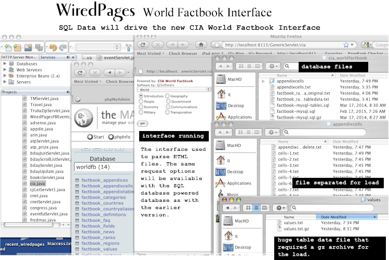Click the Save All icon in NetBeans toolbar
Viewport: 389px width, 260px height.
point(39,47)
